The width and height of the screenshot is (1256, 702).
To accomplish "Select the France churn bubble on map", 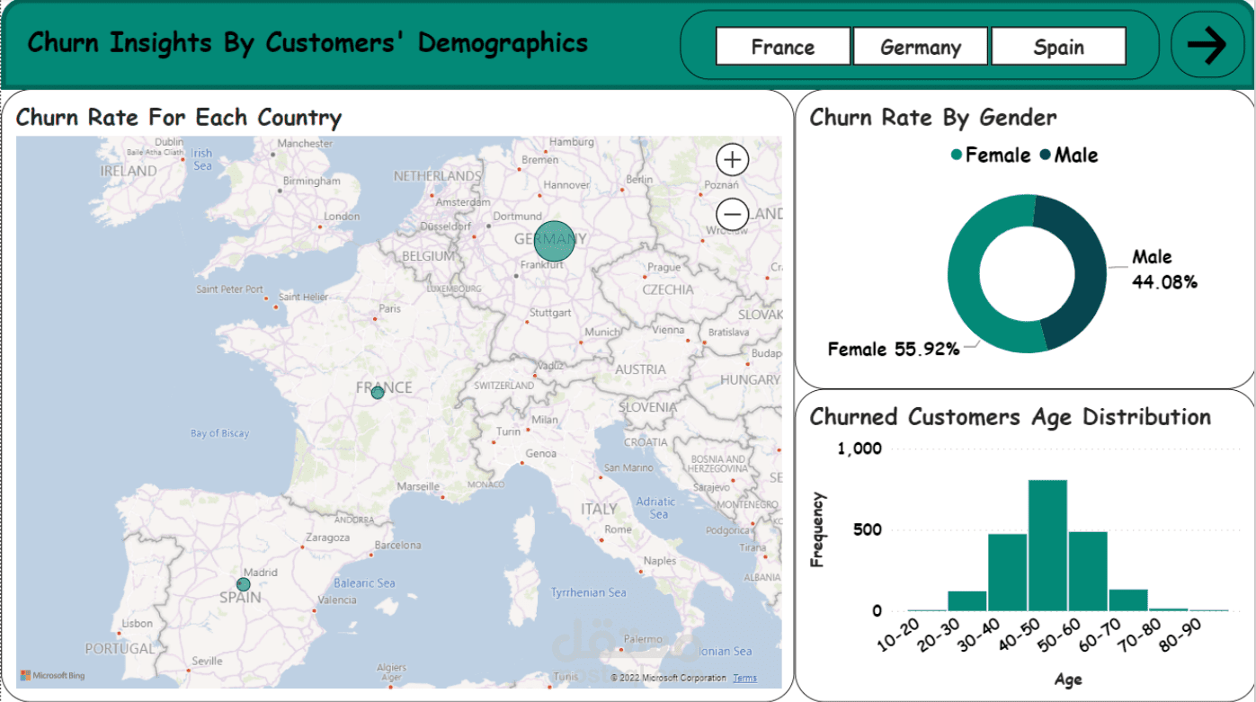I will pos(378,393).
